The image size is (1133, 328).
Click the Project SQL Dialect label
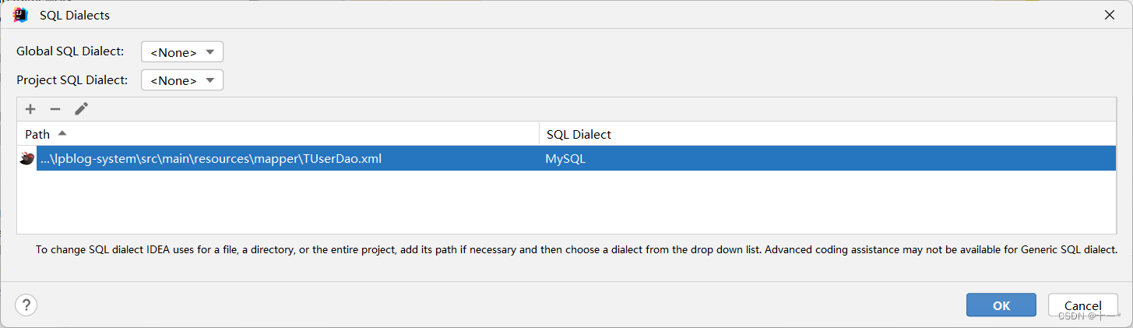(72, 79)
